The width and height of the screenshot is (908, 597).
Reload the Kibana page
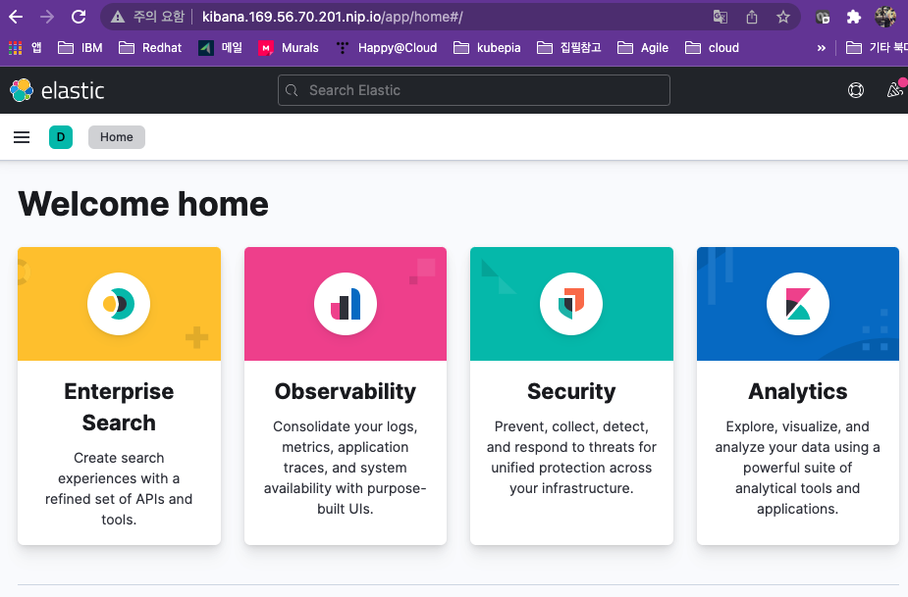pos(79,17)
